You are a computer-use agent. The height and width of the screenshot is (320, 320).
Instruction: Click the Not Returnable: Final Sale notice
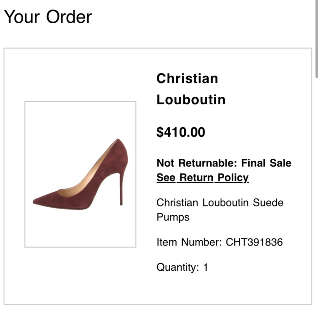224,163
